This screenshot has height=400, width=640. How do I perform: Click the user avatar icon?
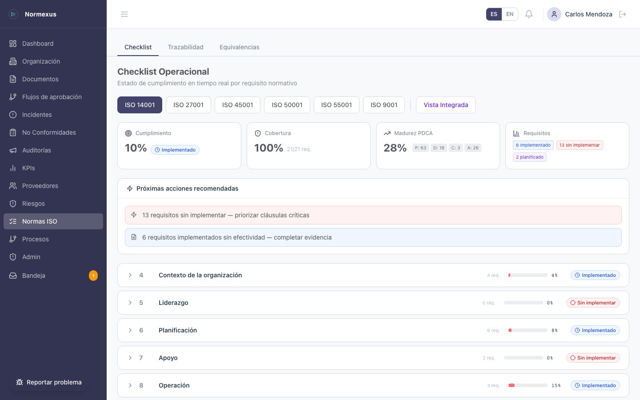pos(554,14)
